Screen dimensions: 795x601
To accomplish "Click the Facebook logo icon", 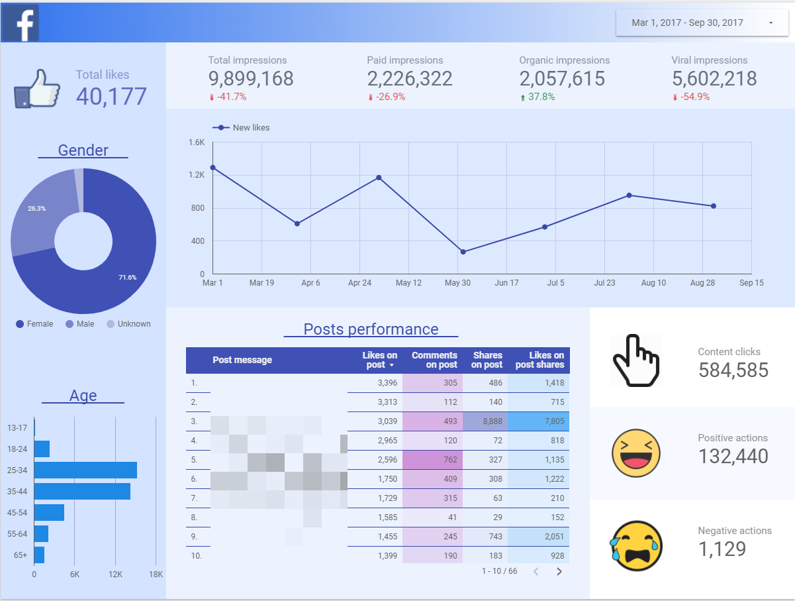I will 20,23.
